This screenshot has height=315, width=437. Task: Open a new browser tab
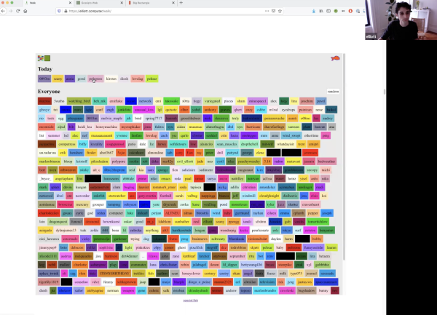click(179, 4)
